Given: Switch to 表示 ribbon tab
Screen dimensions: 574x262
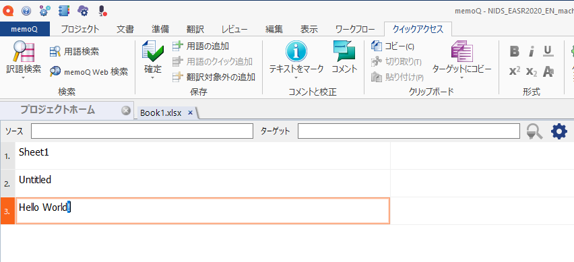Looking at the screenshot, I should tap(309, 29).
